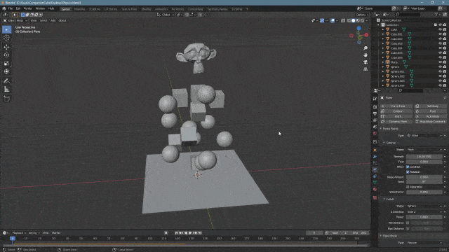Click the Soft Body physics button
The image size is (449, 252).
(431, 106)
